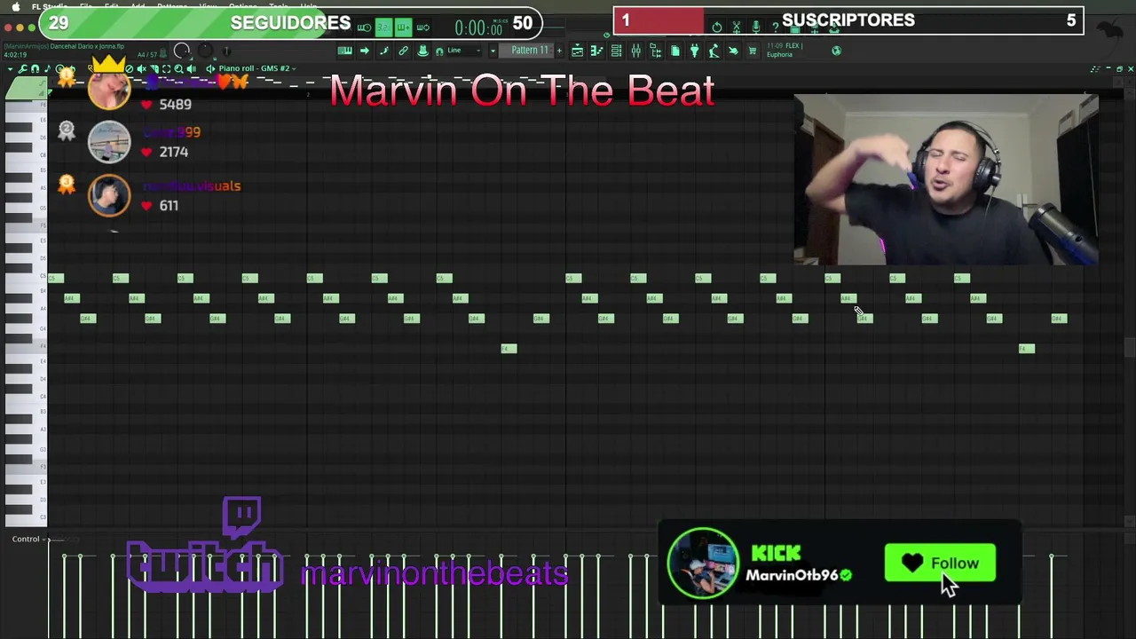Open the Pattern 11 selector
Screen dimensions: 1136x639
click(526, 51)
